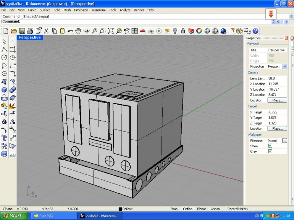Click the New file icon
Viewport: 294px width, 220px height.
click(6, 31)
